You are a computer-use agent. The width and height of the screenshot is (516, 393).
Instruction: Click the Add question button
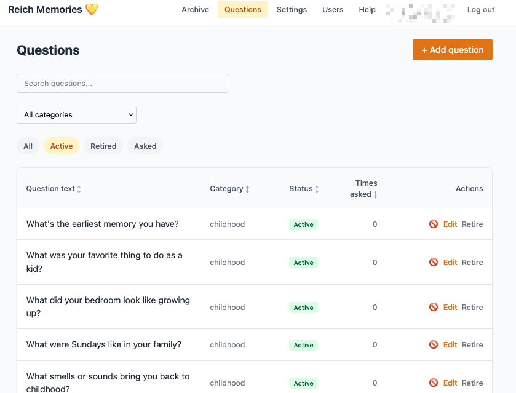453,50
